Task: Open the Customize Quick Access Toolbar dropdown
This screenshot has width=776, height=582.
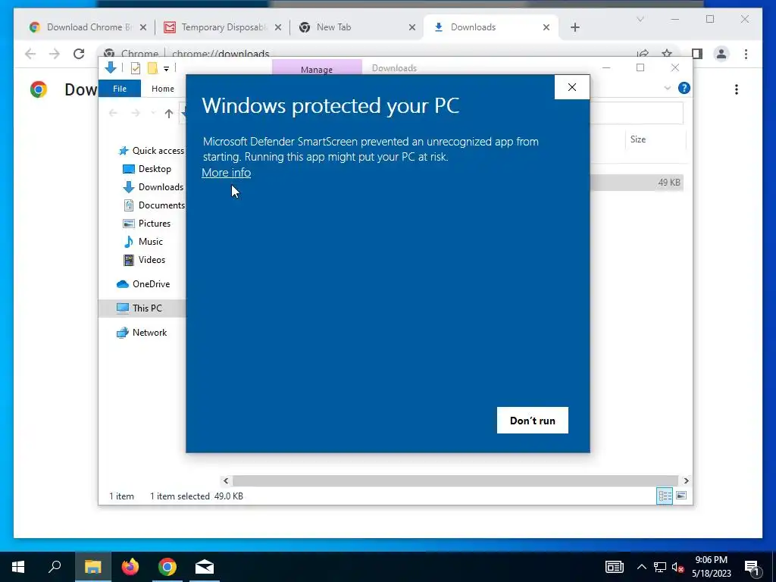Action: (x=166, y=69)
